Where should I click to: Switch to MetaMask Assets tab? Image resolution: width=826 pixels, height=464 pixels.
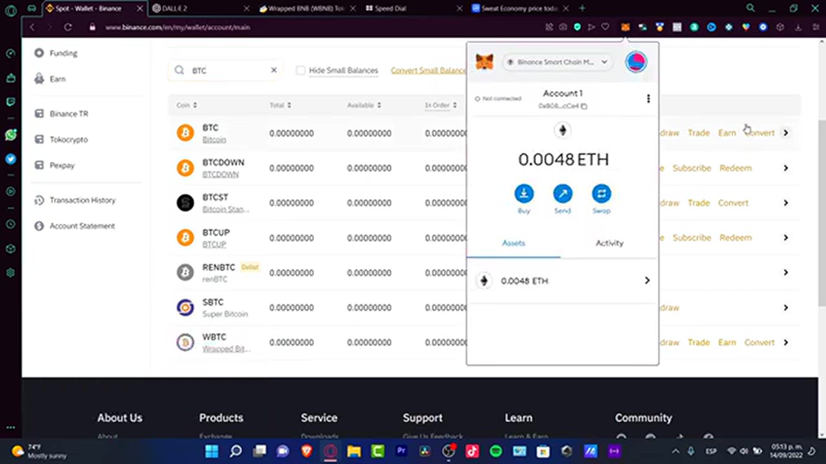514,243
